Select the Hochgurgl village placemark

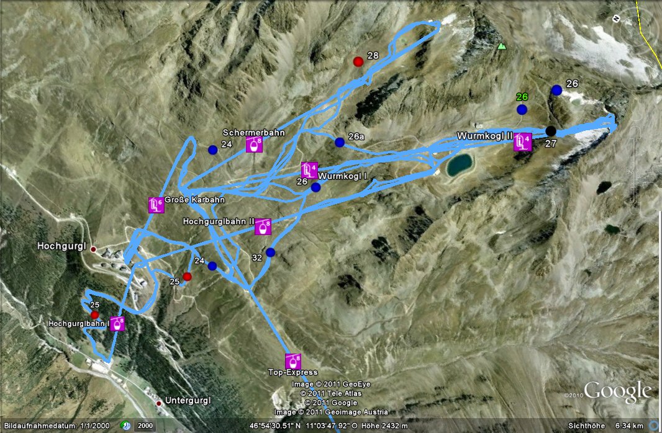tap(94, 249)
